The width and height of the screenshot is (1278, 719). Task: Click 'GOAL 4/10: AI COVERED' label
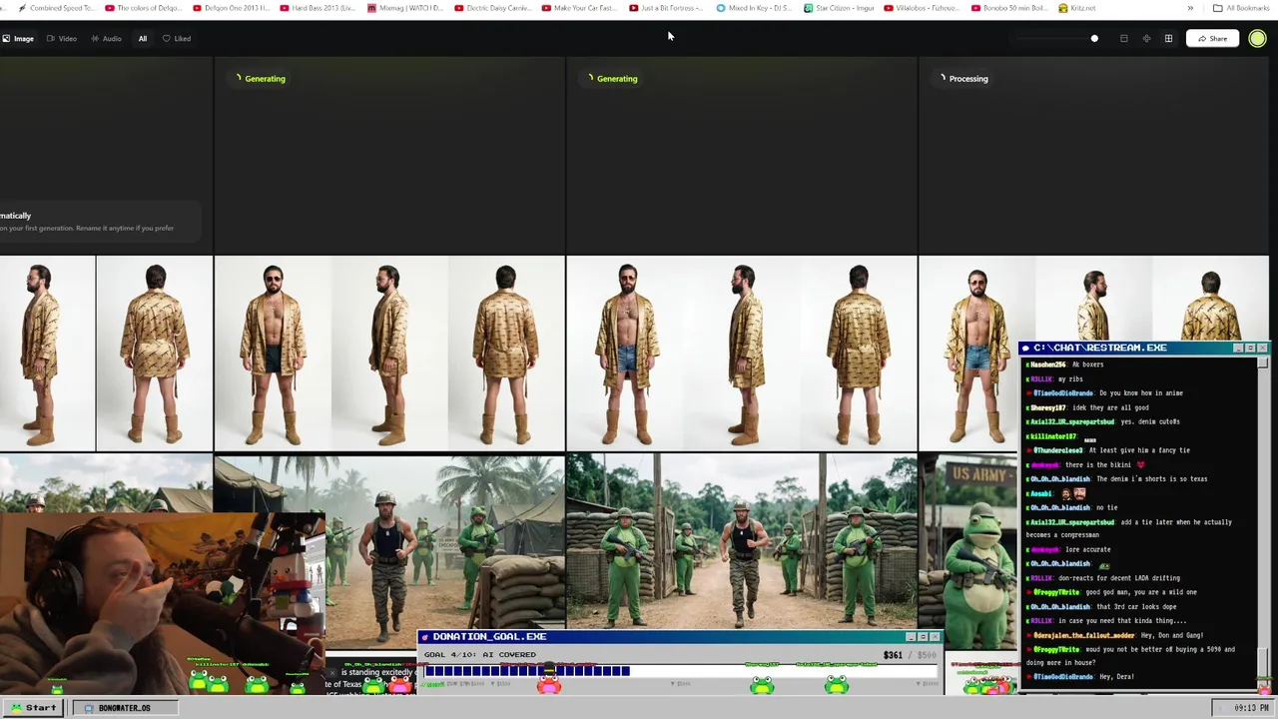pos(479,655)
